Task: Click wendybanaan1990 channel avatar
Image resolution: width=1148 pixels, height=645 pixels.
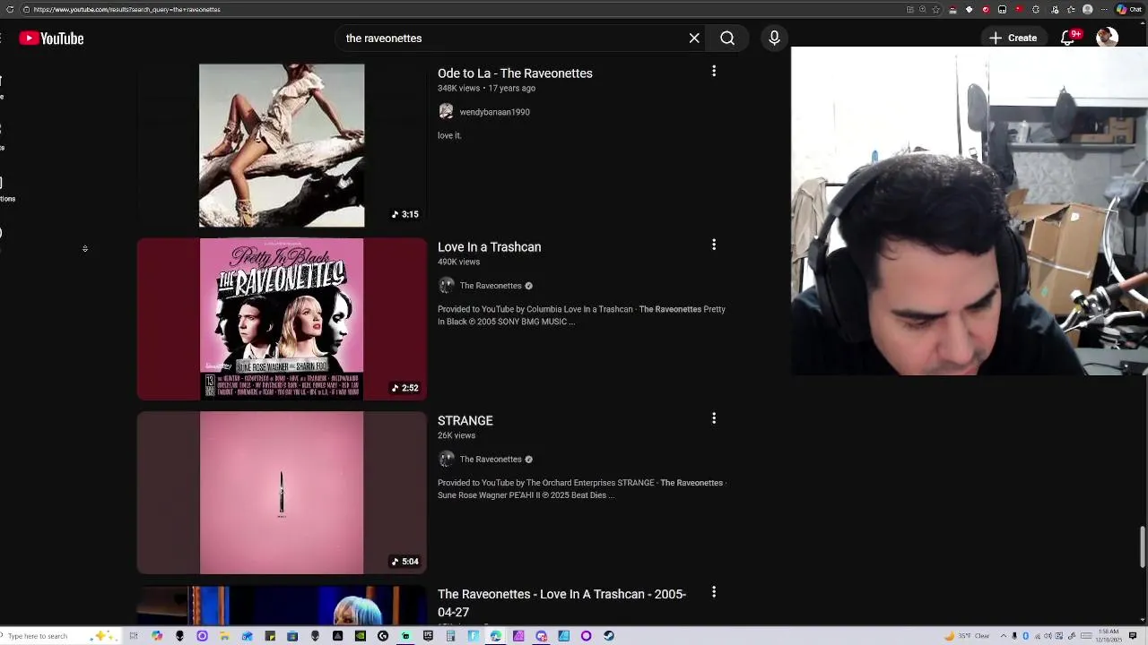Action: (x=446, y=112)
